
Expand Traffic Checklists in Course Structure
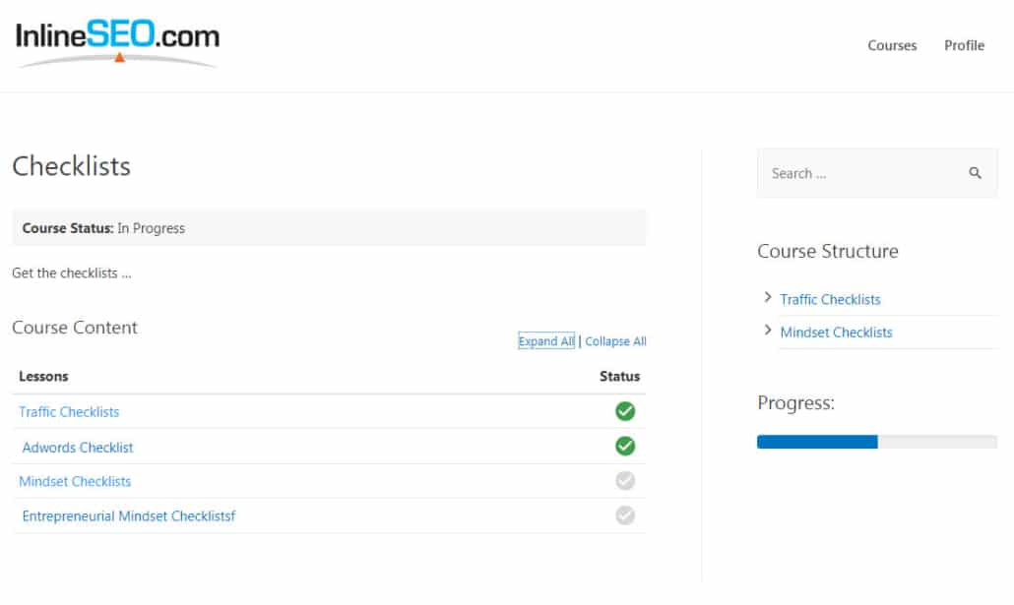[x=769, y=297]
